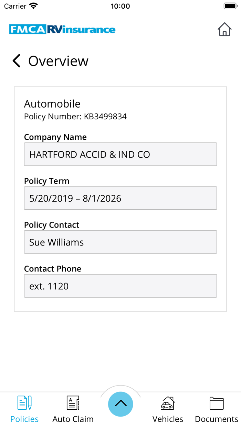Tap the Contact Phone field with ext. 1120
241x429 pixels.
click(x=120, y=286)
